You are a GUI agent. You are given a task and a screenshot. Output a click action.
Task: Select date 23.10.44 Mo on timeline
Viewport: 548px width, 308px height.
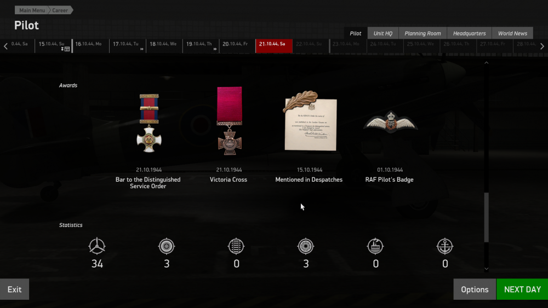(x=348, y=46)
